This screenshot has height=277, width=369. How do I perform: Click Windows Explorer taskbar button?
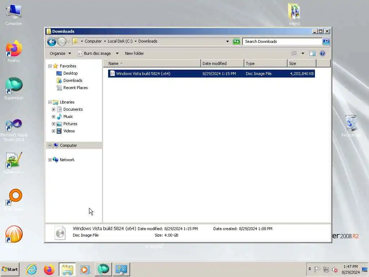click(x=67, y=269)
